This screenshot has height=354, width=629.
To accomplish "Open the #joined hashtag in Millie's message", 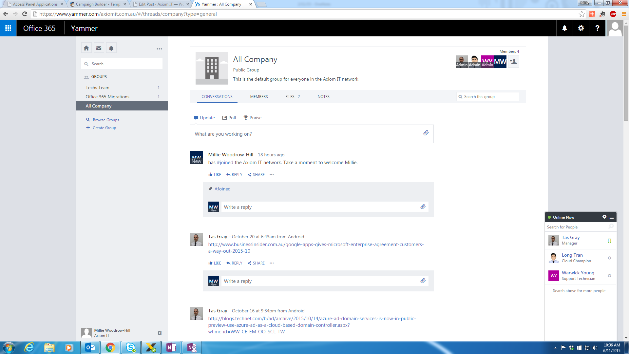I will pos(225,163).
